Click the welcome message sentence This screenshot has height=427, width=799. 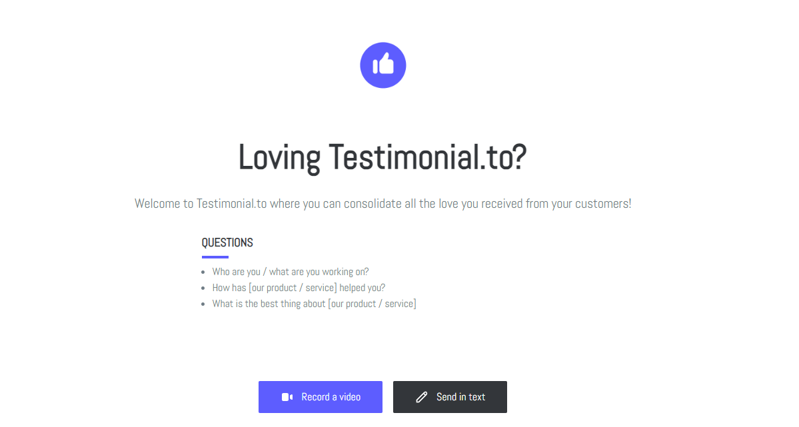point(383,204)
